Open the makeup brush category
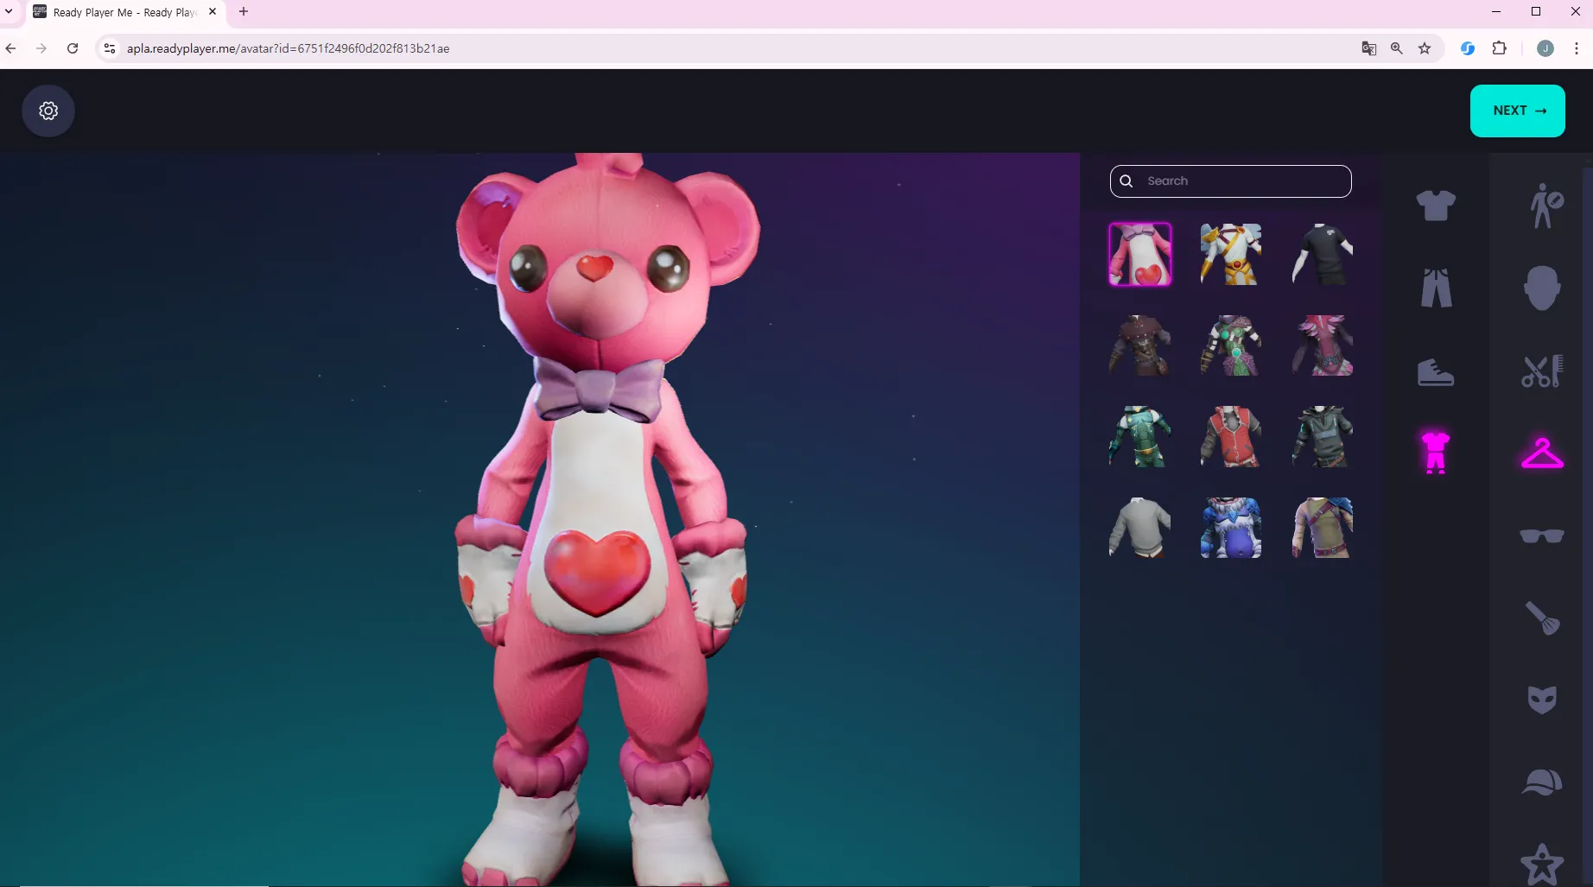Image resolution: width=1593 pixels, height=887 pixels. click(1542, 618)
